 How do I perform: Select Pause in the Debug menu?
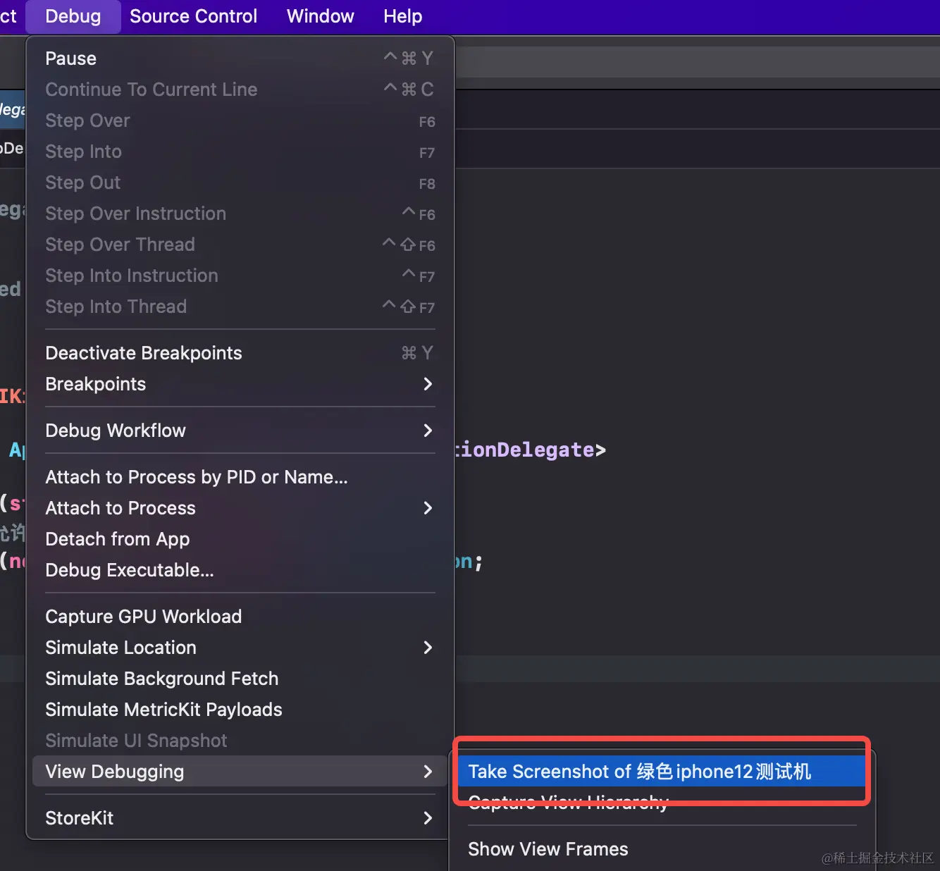point(71,58)
